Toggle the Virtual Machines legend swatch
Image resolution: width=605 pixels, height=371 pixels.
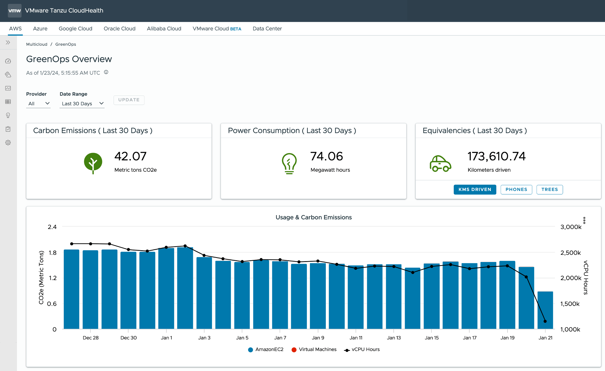[294, 350]
